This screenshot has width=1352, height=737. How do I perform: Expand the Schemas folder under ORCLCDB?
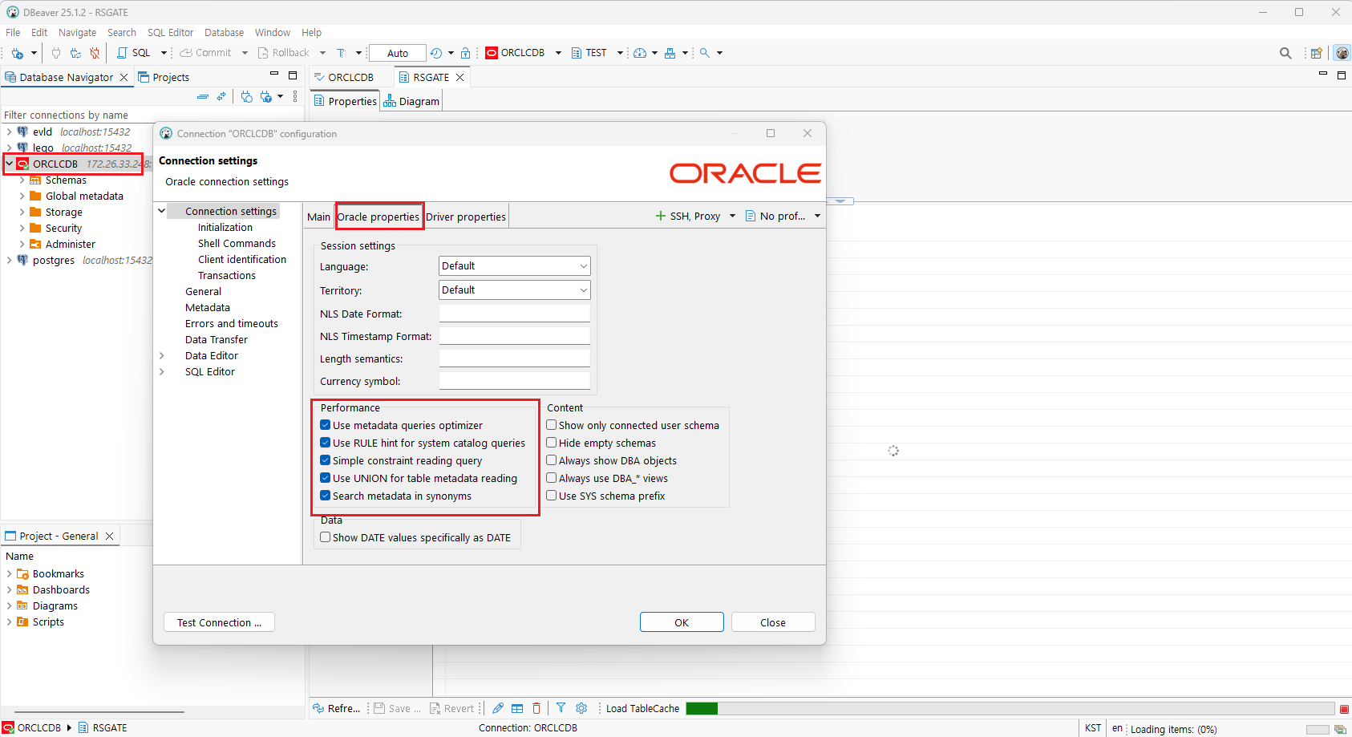point(22,180)
